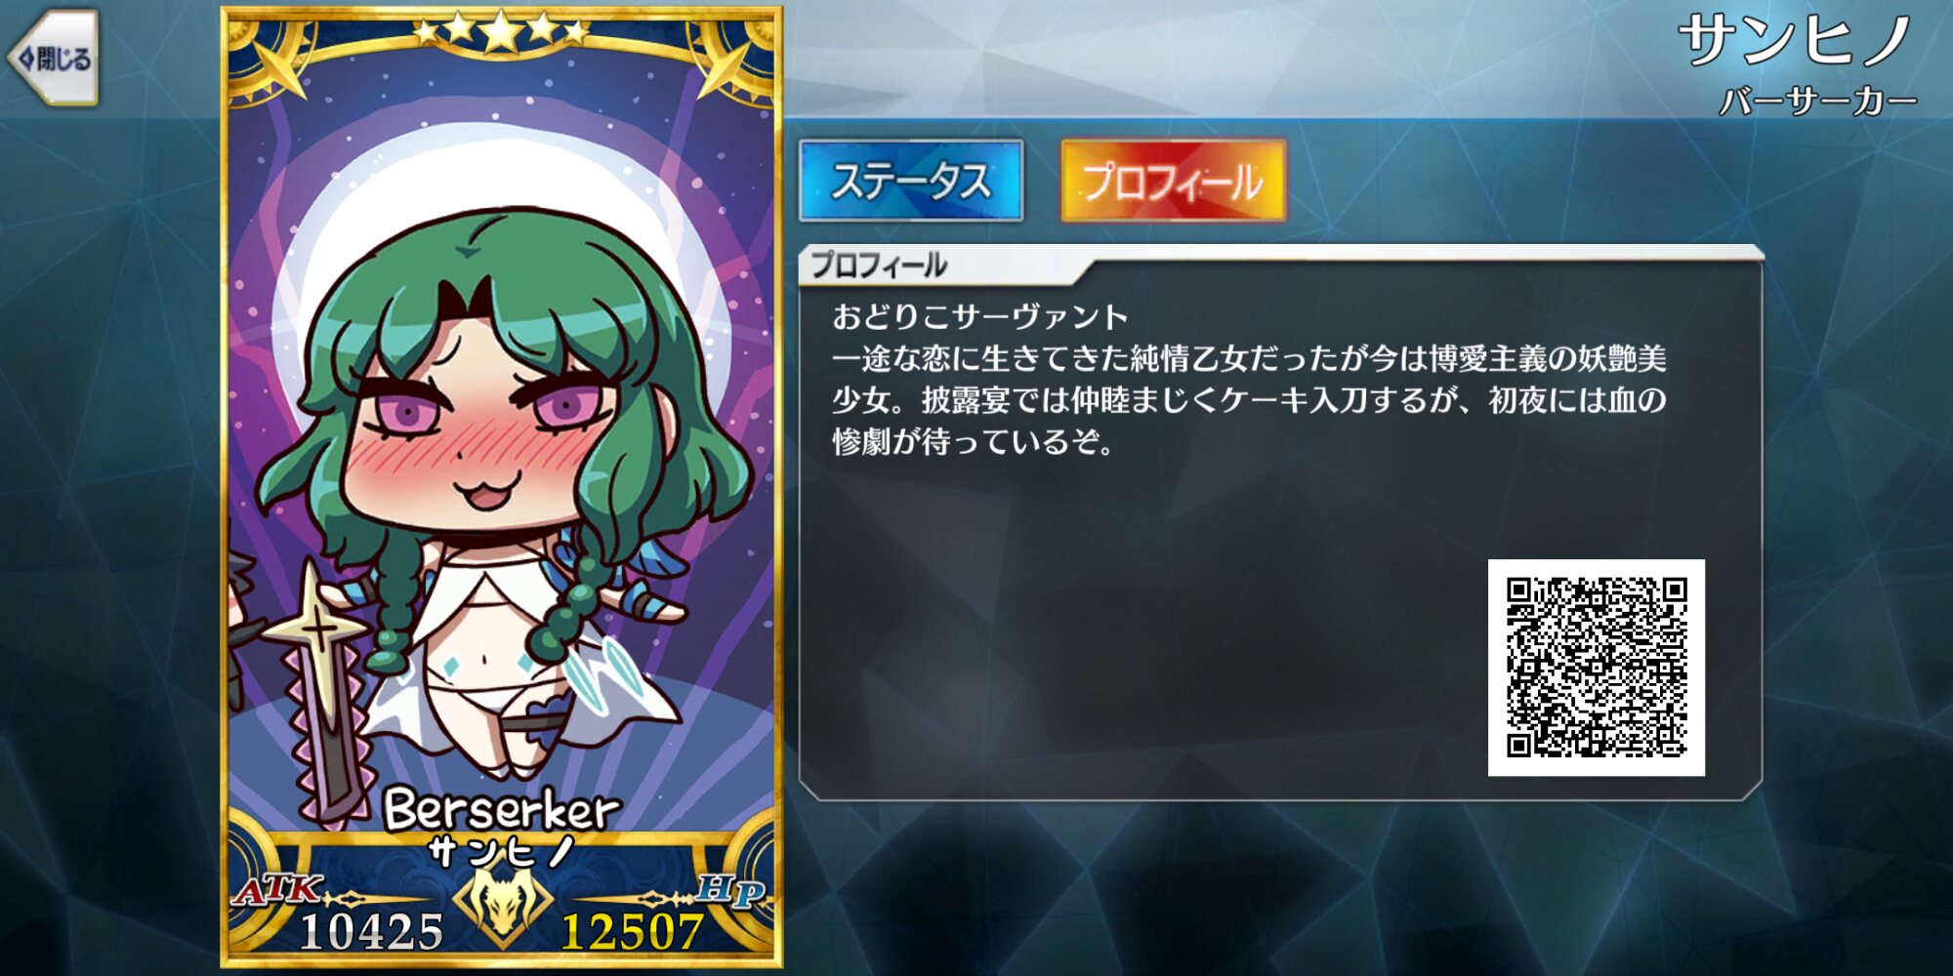Tap the HP value 12507

tap(632, 930)
